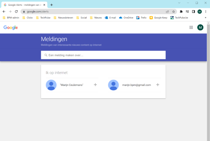Click the browser forward arrow
This screenshot has height=141, width=210.
[10, 12]
